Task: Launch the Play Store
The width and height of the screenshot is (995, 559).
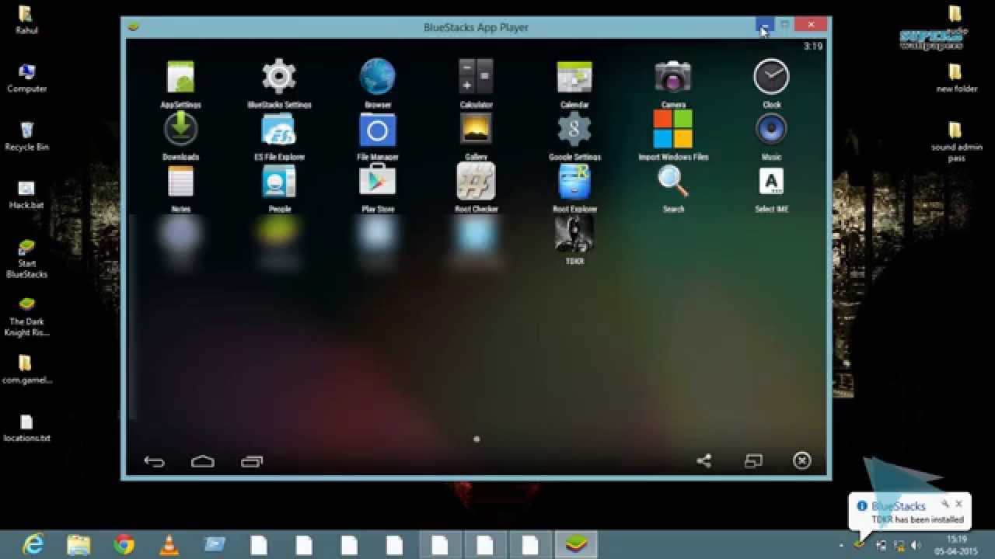Action: (x=378, y=182)
